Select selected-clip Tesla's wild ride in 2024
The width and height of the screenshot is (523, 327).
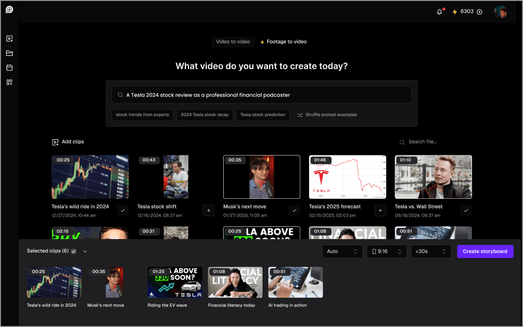point(54,282)
